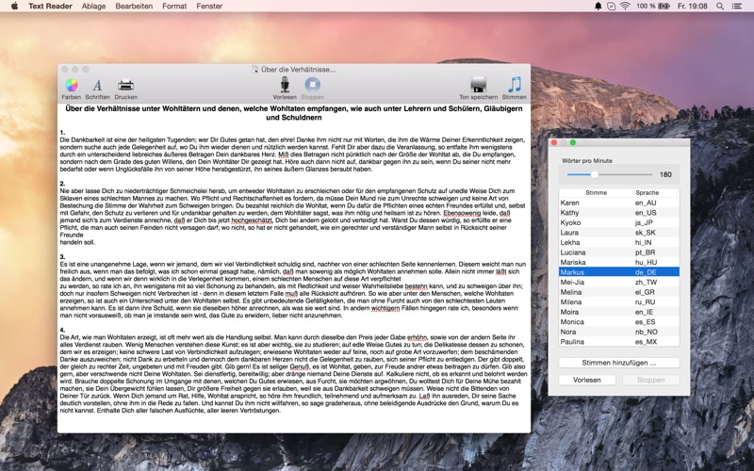Open the Apple menu
The width and height of the screenshot is (754, 471).
[14, 6]
